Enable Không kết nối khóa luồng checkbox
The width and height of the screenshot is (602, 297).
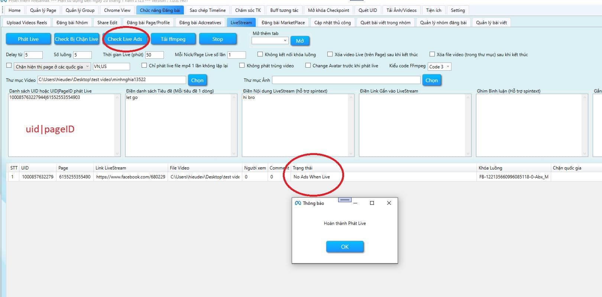260,54
